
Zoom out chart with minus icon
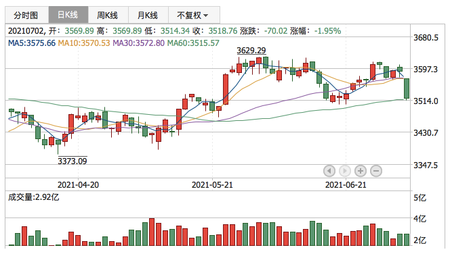(376, 171)
